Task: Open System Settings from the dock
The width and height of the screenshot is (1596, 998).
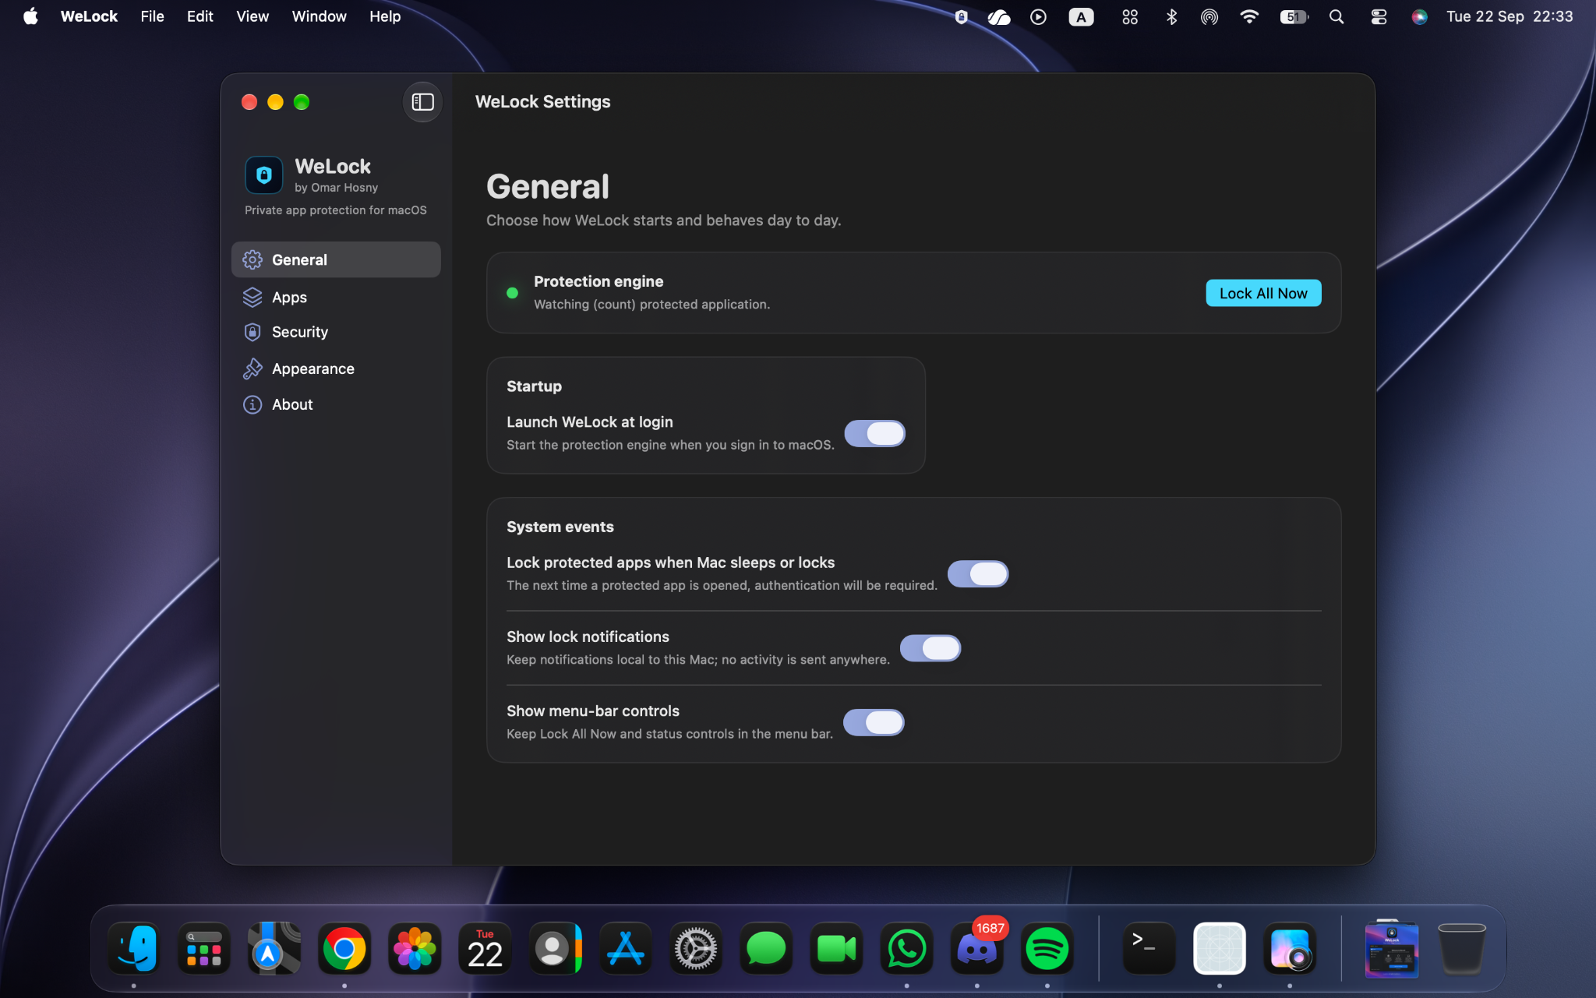Action: coord(696,949)
